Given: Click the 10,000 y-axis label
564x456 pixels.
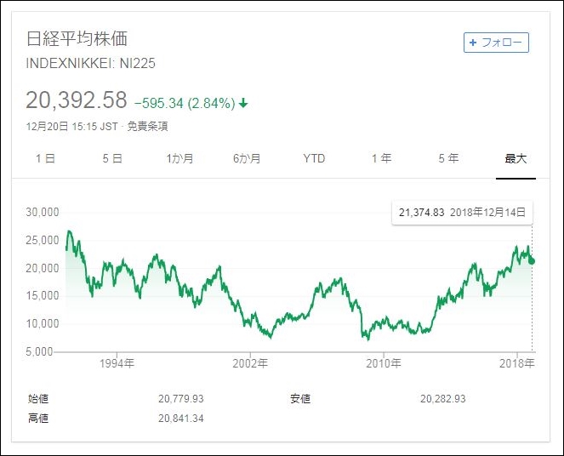Looking at the screenshot, I should (43, 323).
